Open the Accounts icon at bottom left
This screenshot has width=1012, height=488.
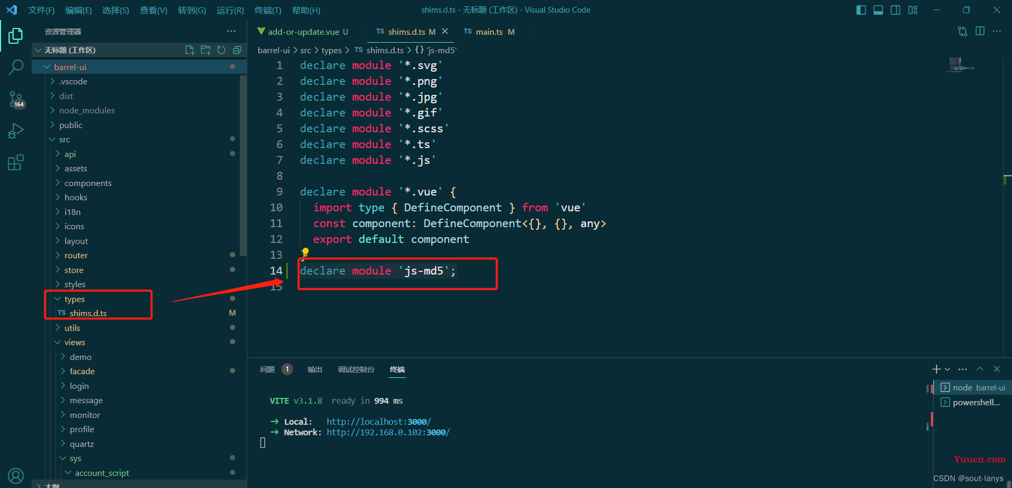click(x=16, y=475)
